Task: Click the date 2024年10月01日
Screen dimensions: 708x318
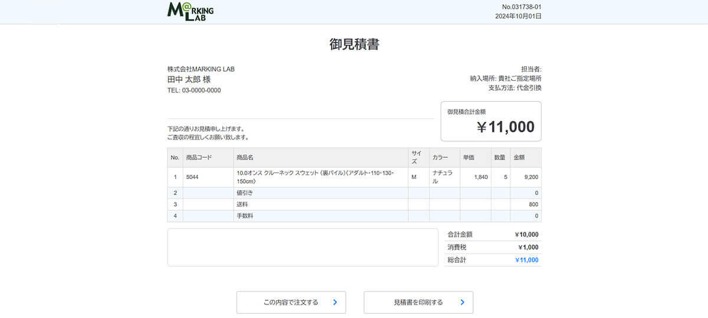Action: point(518,16)
